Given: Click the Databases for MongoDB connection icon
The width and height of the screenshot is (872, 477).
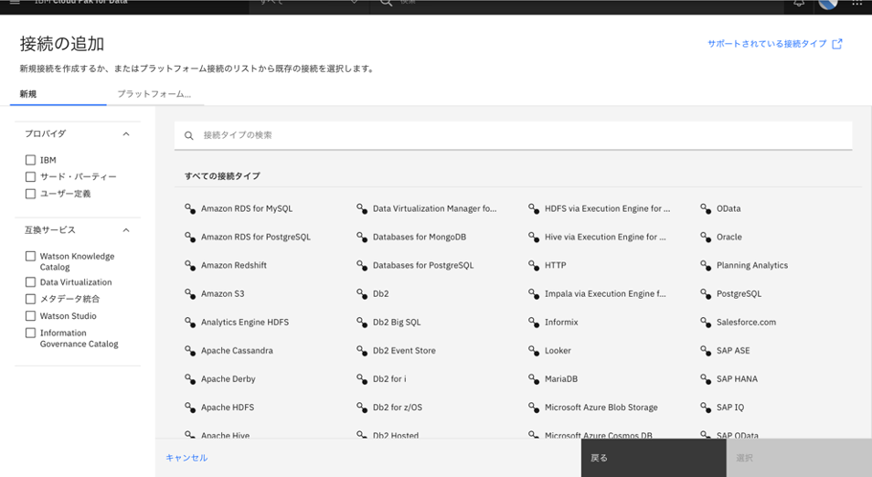Looking at the screenshot, I should [x=362, y=237].
